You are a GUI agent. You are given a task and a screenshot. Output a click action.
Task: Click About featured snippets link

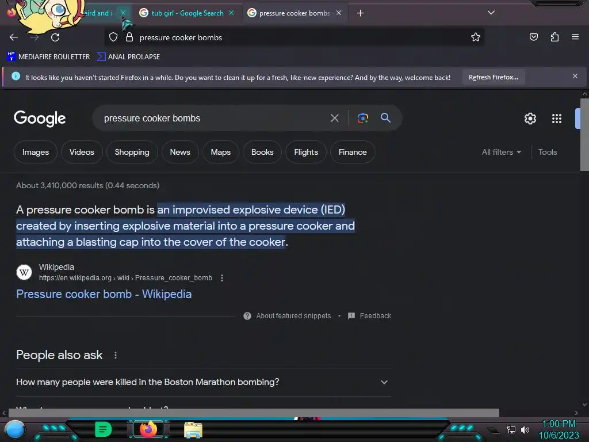coord(293,316)
